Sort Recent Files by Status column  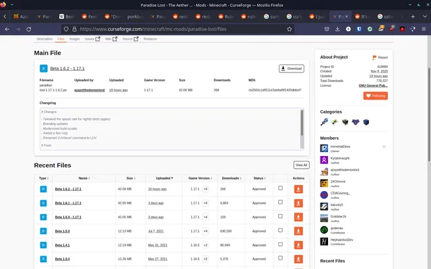[259, 178]
